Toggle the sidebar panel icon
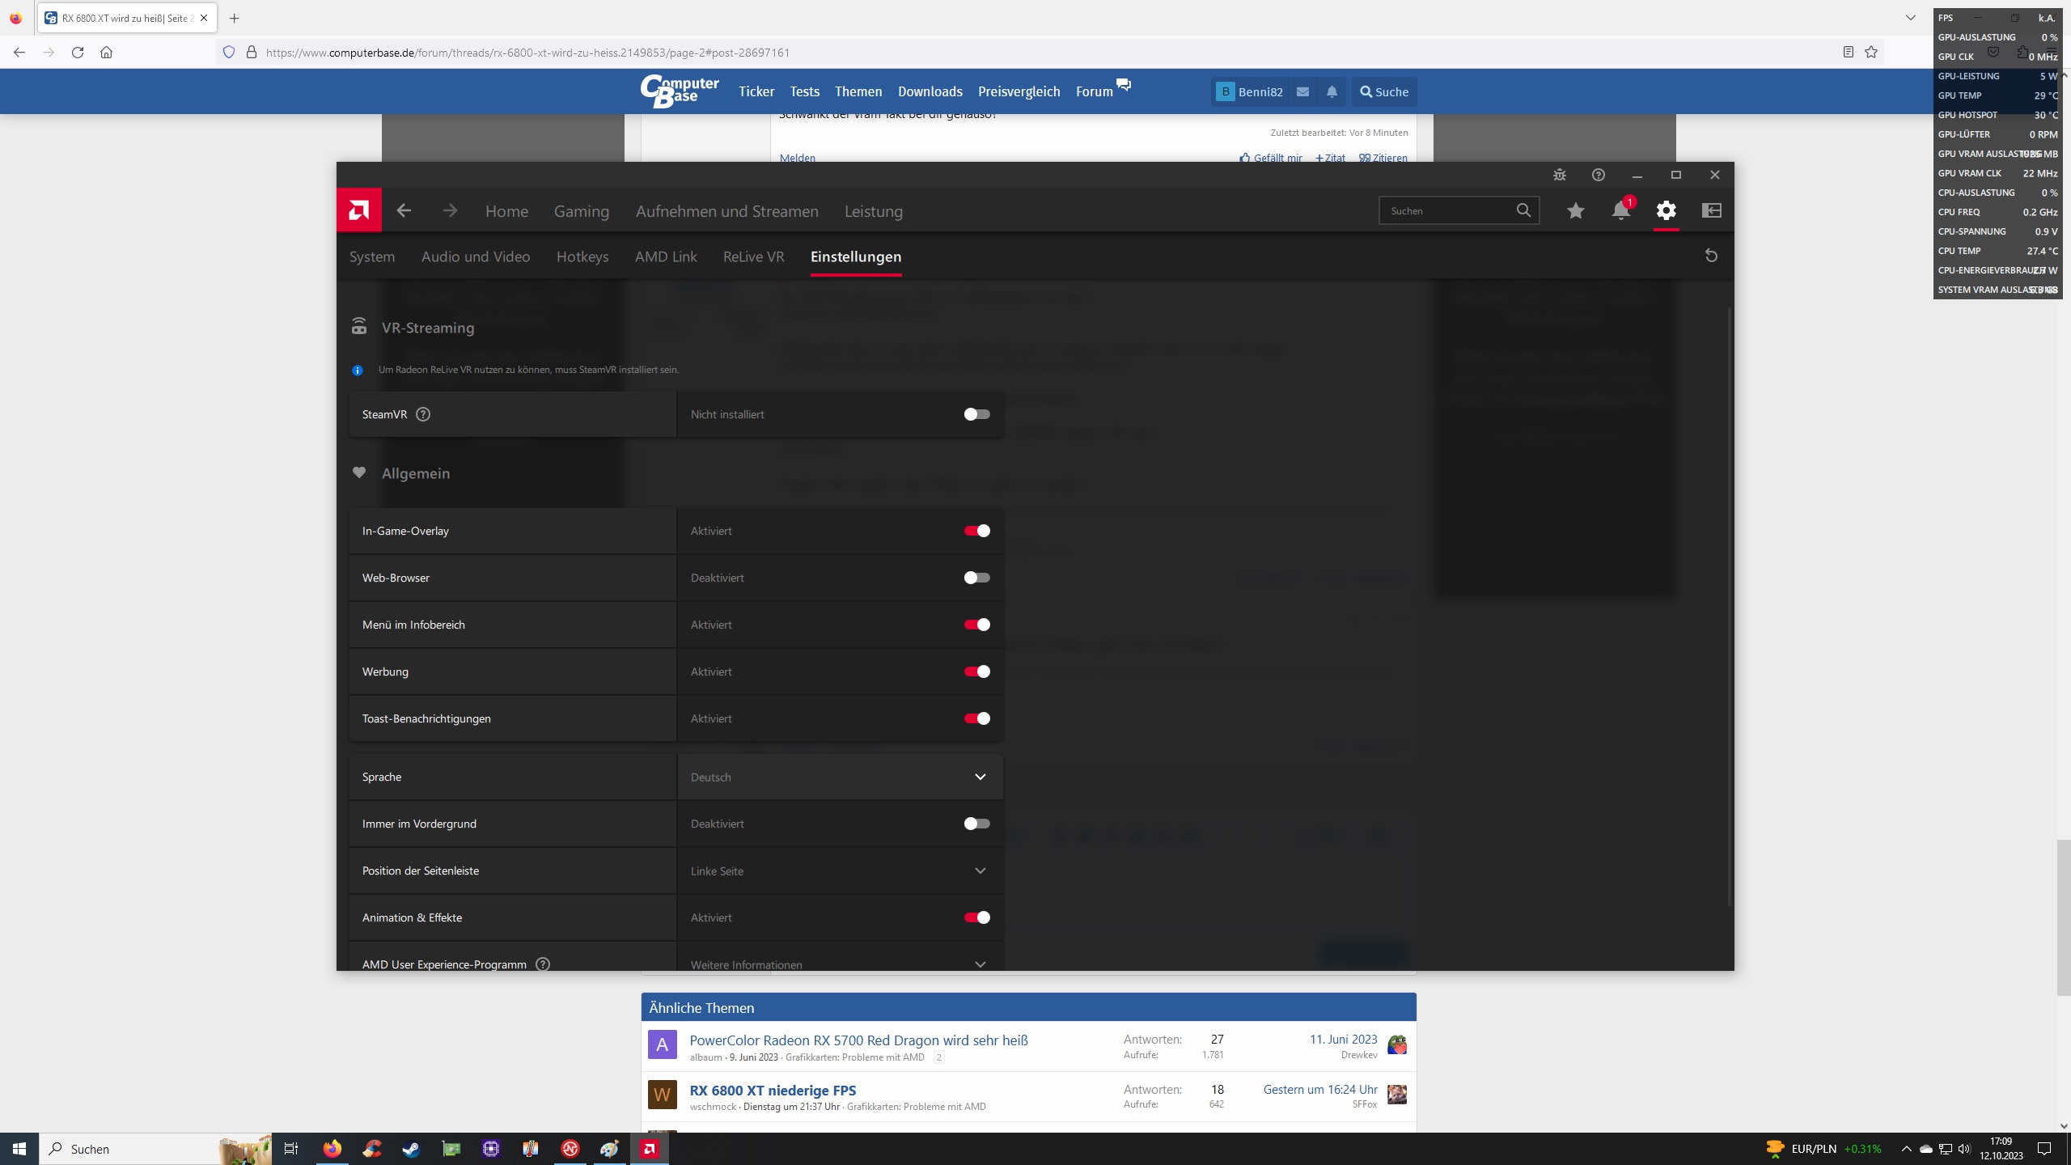This screenshot has width=2071, height=1165. [x=1711, y=210]
